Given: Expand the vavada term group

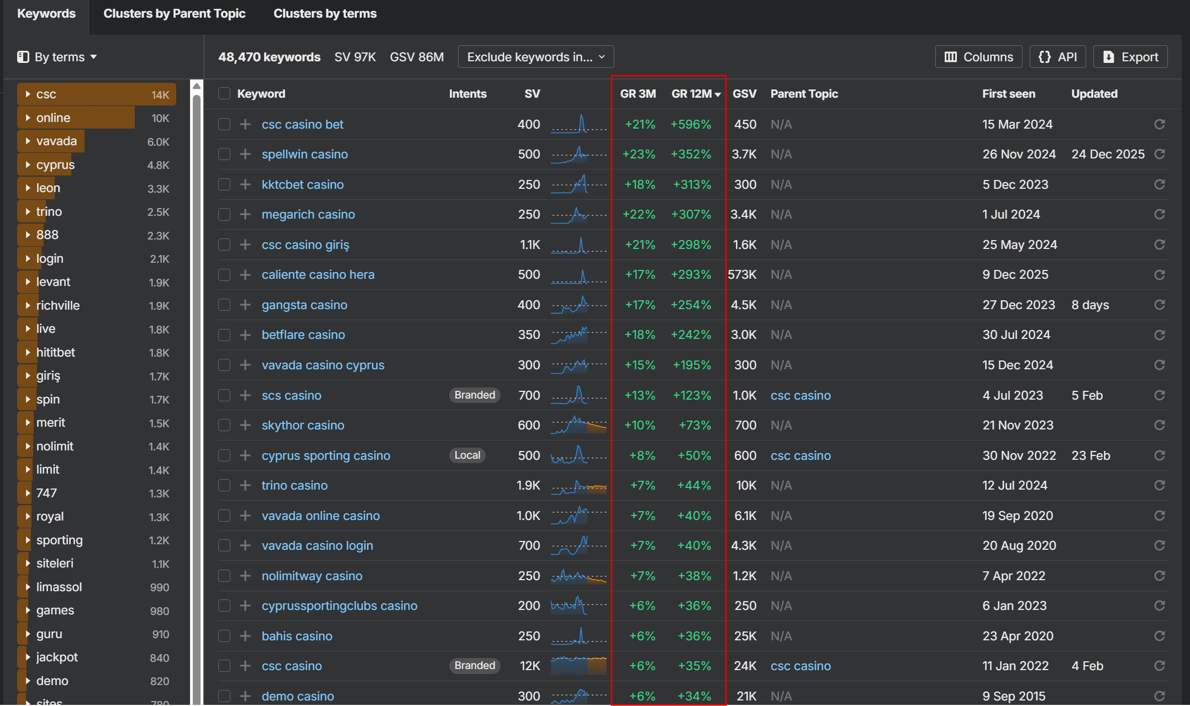Looking at the screenshot, I should pyautogui.click(x=28, y=141).
